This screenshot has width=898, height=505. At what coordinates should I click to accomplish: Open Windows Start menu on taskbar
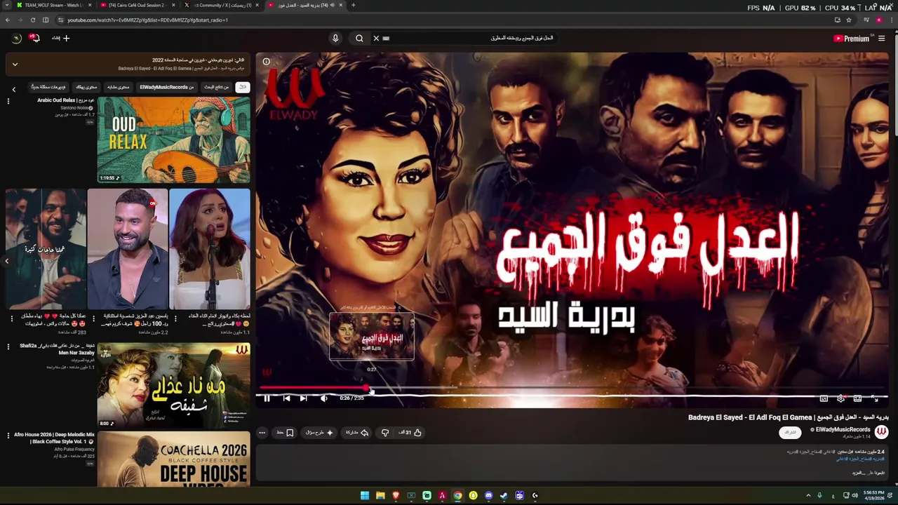point(365,496)
